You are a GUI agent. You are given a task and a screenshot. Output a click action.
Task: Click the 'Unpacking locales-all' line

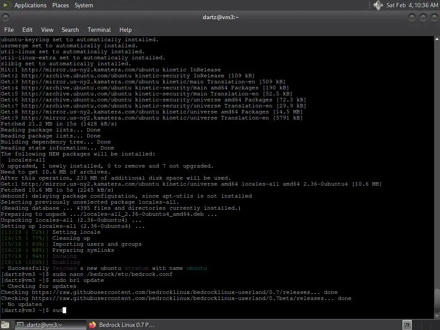71,220
